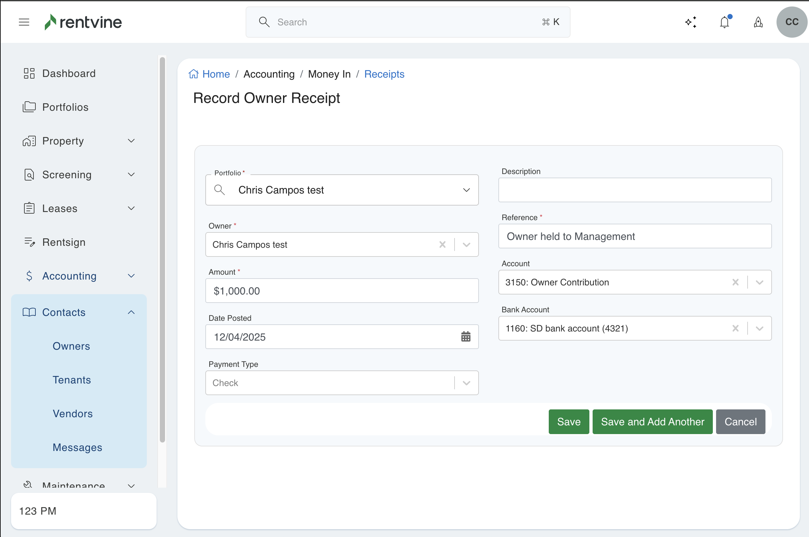Expand the Bank Account dropdown arrow
Viewport: 809px width, 537px height.
click(x=759, y=329)
